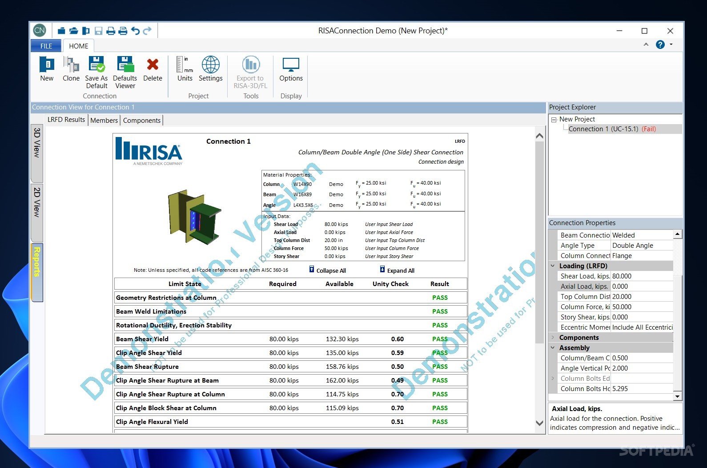The image size is (707, 468).
Task: Open display Options monitor icon
Action: coord(291,69)
